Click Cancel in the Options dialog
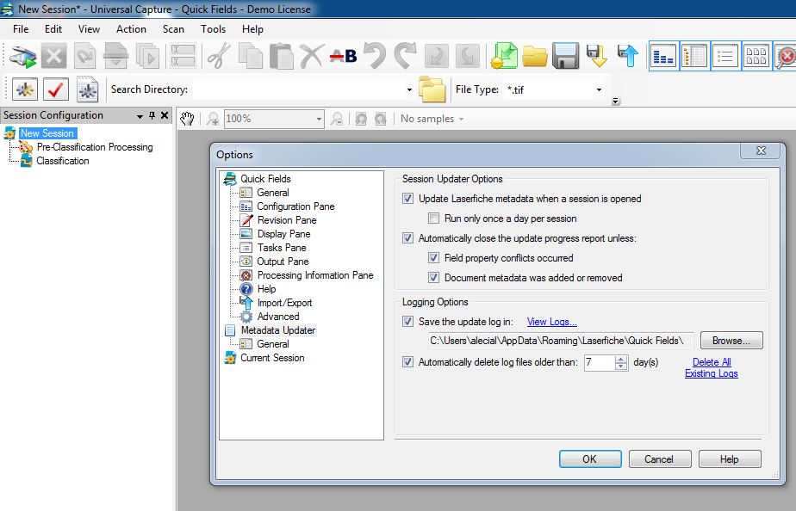This screenshot has width=796, height=511. (x=659, y=459)
